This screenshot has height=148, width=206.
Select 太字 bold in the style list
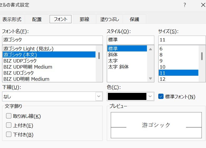113,61
